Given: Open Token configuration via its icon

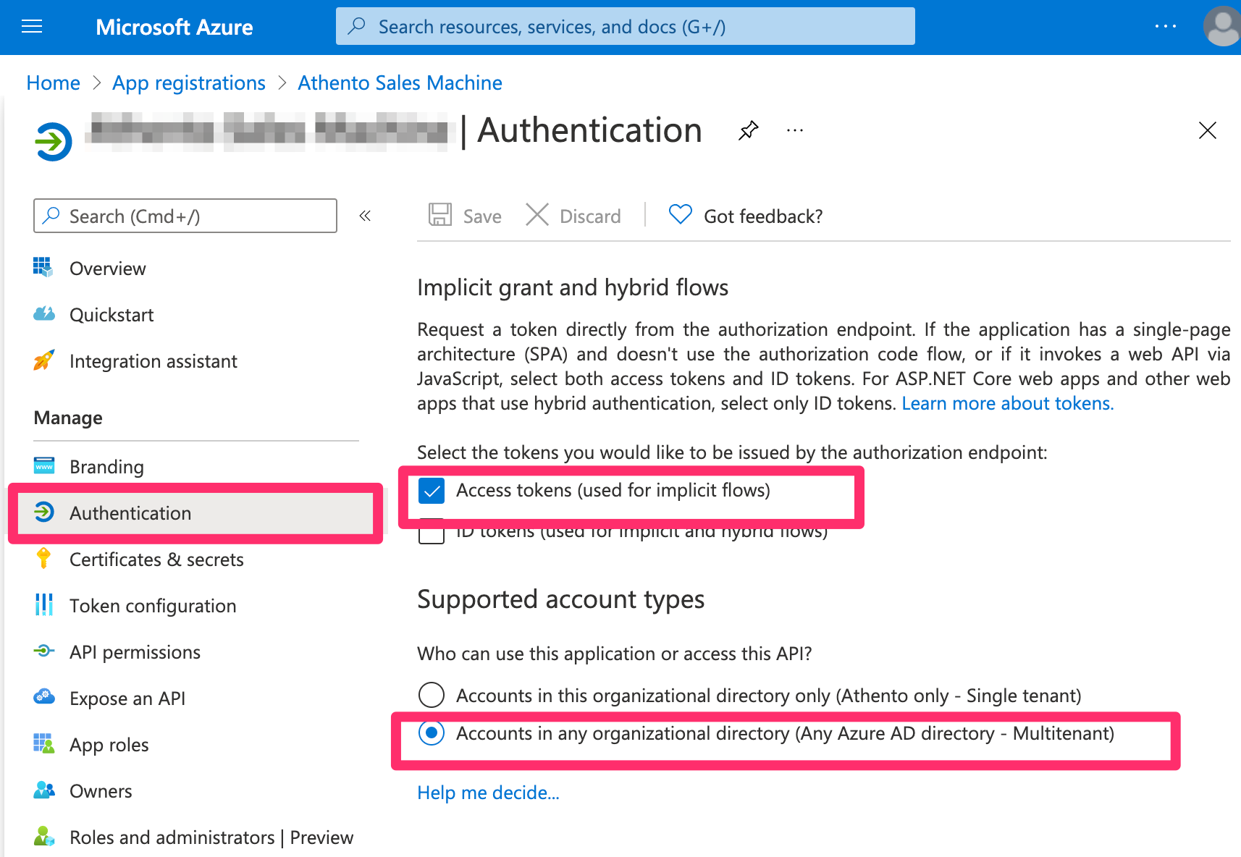Looking at the screenshot, I should pyautogui.click(x=44, y=605).
